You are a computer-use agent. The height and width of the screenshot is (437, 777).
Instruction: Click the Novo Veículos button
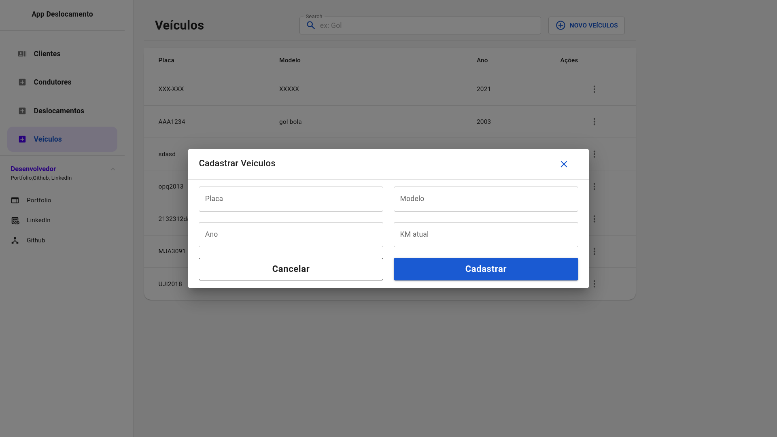(x=586, y=25)
